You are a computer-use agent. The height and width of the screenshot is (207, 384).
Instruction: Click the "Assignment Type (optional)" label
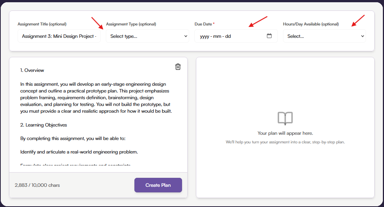click(x=131, y=24)
